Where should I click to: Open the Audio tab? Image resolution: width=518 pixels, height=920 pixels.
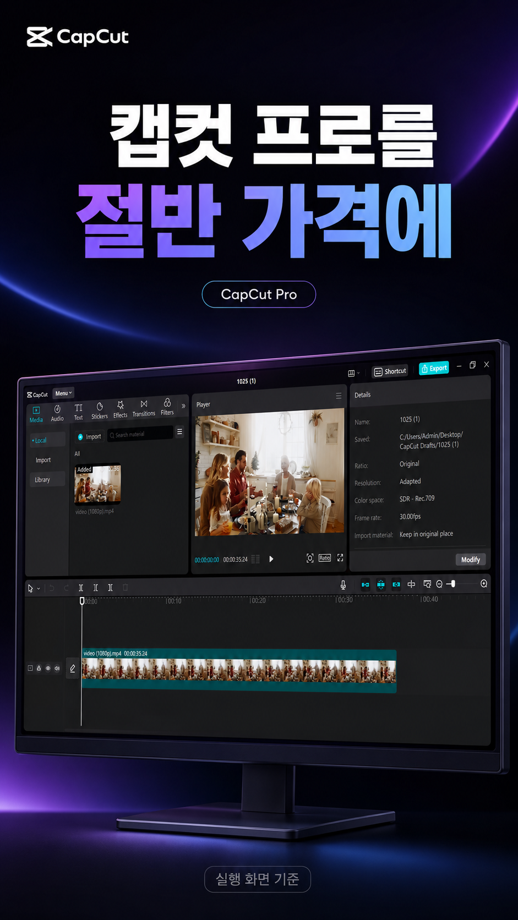coord(57,413)
